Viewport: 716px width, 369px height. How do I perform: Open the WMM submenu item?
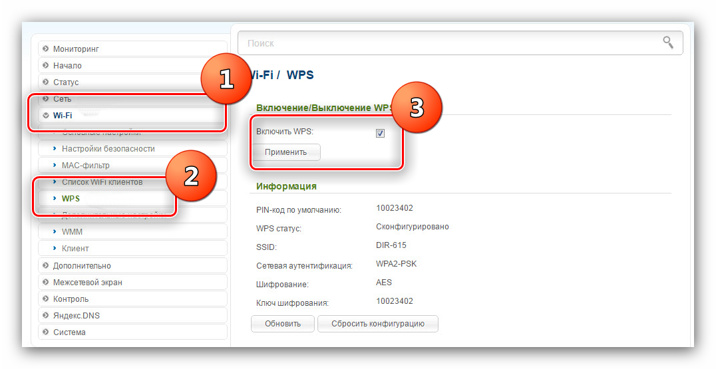pyautogui.click(x=72, y=232)
